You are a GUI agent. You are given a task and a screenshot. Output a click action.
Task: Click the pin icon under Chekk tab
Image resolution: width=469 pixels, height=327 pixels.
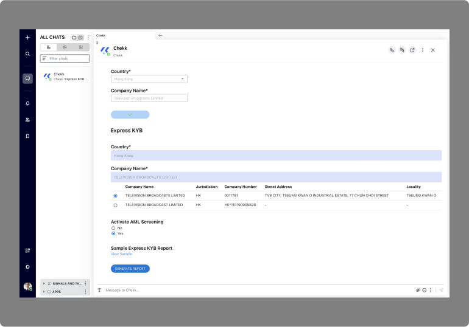click(97, 43)
